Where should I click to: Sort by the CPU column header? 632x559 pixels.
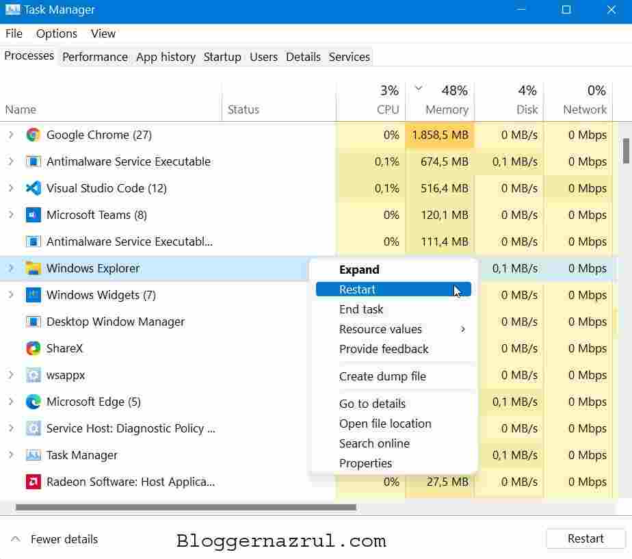point(371,101)
